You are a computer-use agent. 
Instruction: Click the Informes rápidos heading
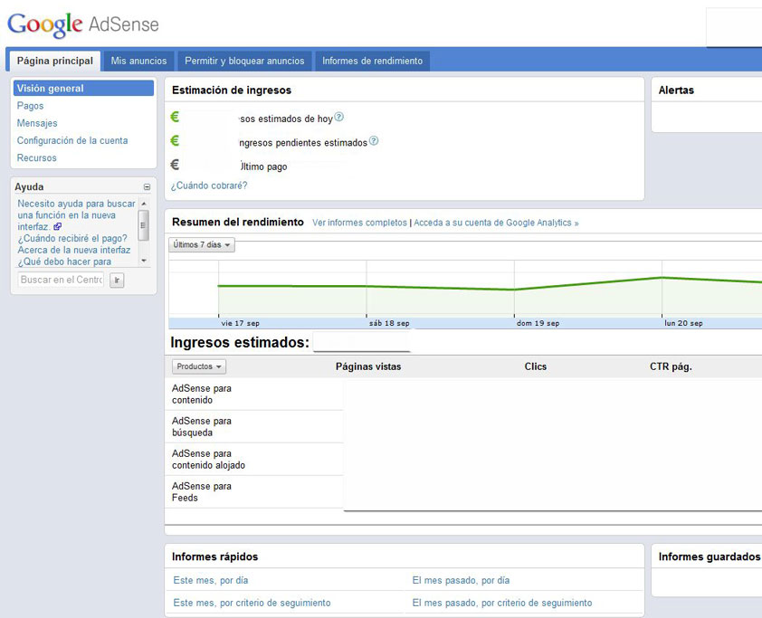click(214, 556)
